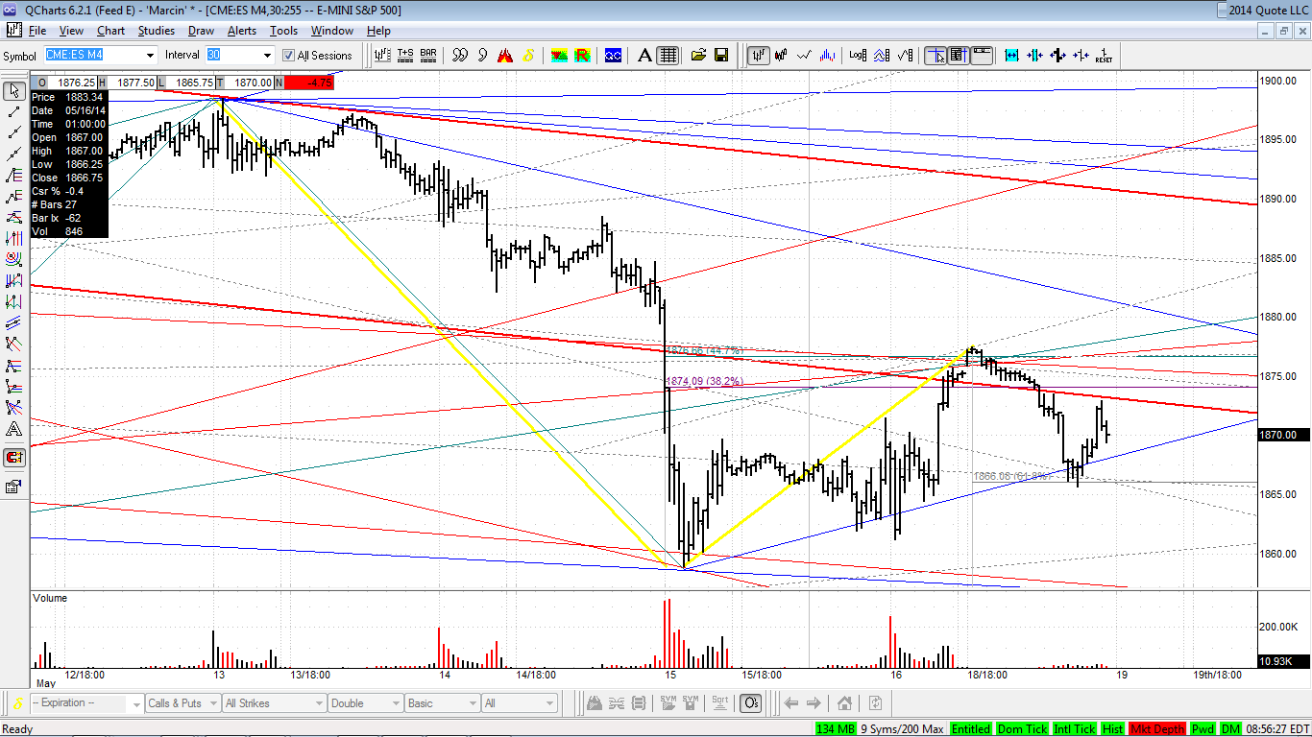Toggle the crosshair cursor mode button
This screenshot has width=1312, height=737.
[935, 56]
